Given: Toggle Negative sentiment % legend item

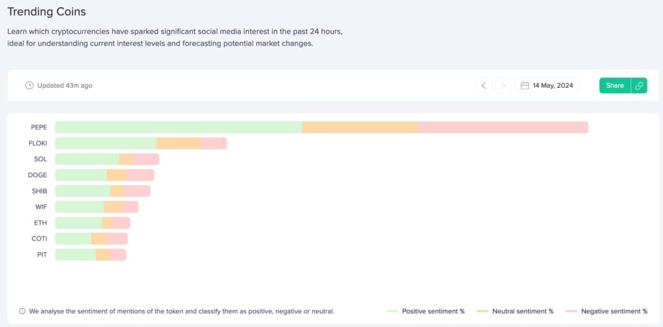Looking at the screenshot, I should point(606,311).
